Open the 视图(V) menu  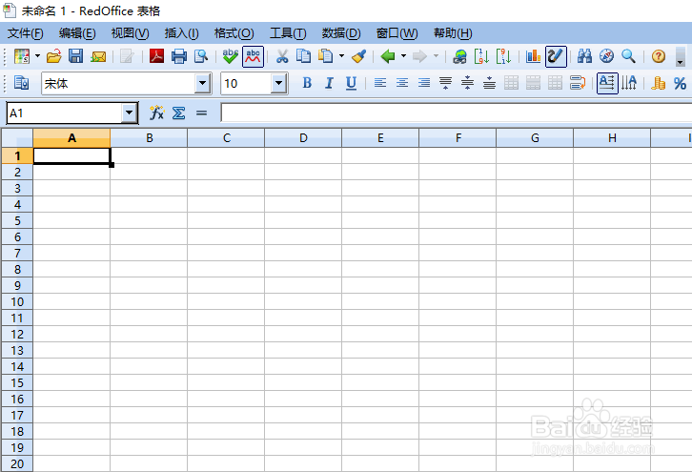point(130,33)
